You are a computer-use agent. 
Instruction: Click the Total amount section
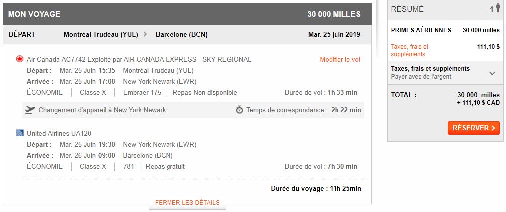445,99
